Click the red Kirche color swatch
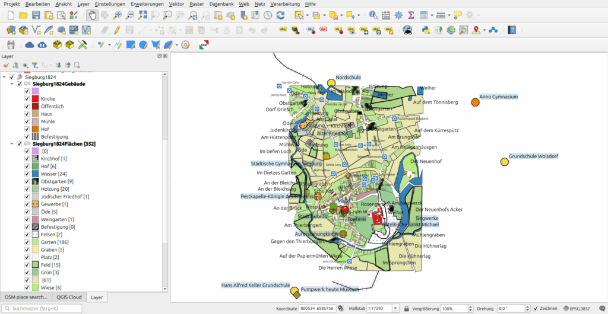The height and width of the screenshot is (314, 608). point(35,99)
